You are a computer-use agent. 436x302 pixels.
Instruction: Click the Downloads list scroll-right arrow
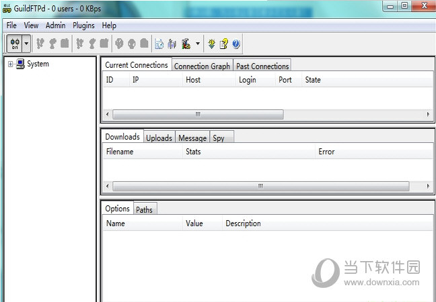[428, 186]
